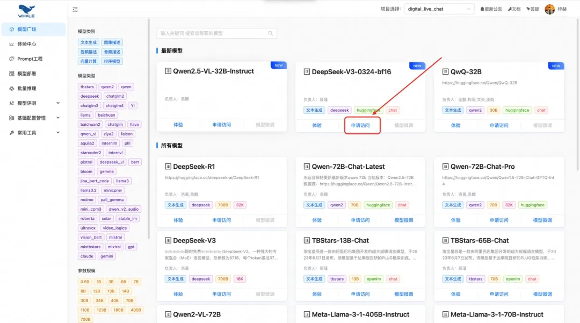Toggle the 图像描述 category filter
580x323 pixels.
112,42
